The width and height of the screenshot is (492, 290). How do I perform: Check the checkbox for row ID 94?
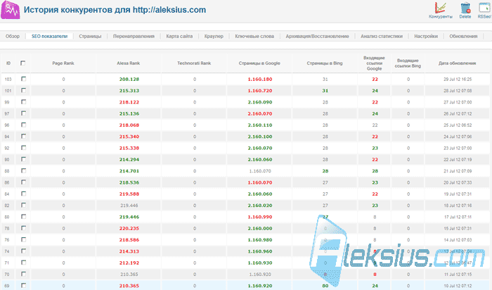pos(23,137)
